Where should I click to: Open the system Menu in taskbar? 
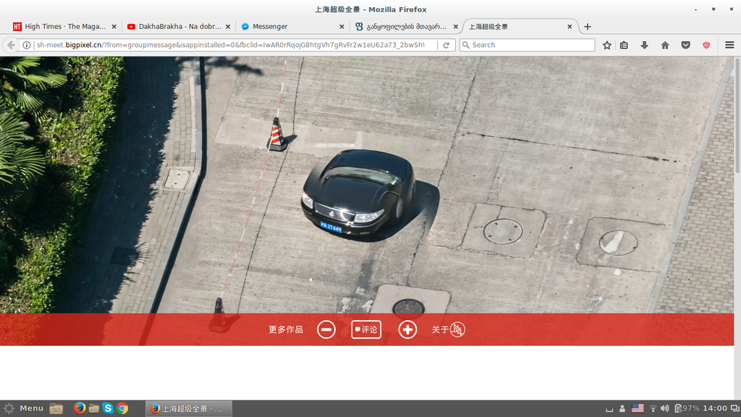[x=23, y=408]
